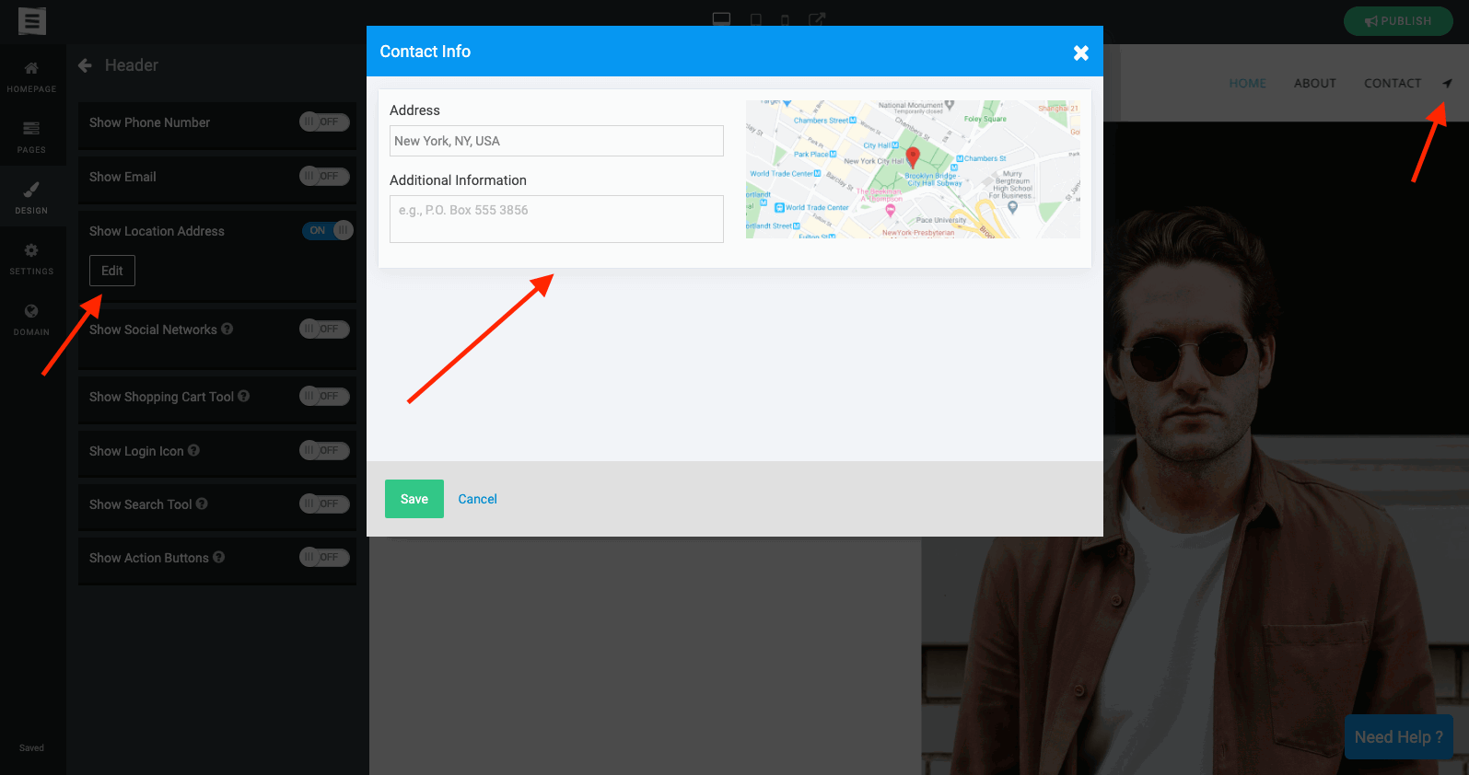Enable Show Login Icon switch
Image resolution: width=1469 pixels, height=775 pixels.
pos(325,450)
